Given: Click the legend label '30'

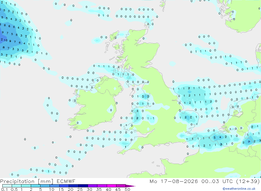Looking at the screenshot, I should (x=90, y=189).
